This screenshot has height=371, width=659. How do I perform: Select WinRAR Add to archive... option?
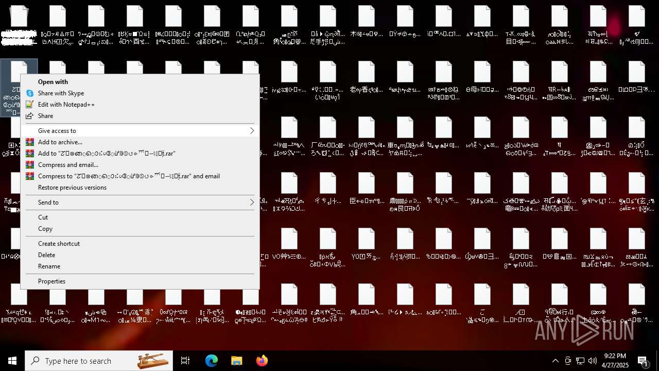point(140,142)
